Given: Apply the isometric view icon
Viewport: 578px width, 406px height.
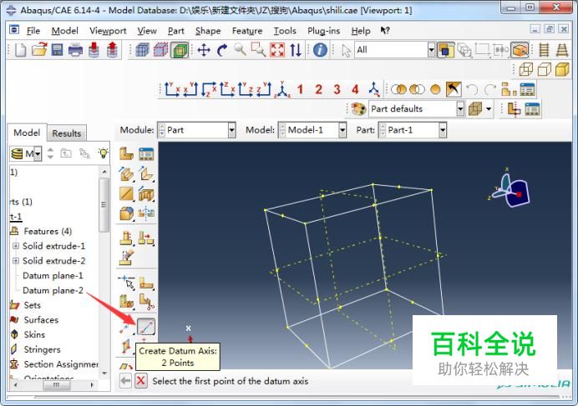Looking at the screenshot, I should 282,89.
